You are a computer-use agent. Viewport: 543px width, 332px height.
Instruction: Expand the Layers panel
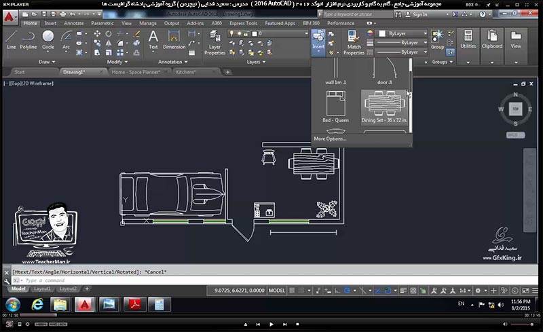pyautogui.click(x=256, y=62)
